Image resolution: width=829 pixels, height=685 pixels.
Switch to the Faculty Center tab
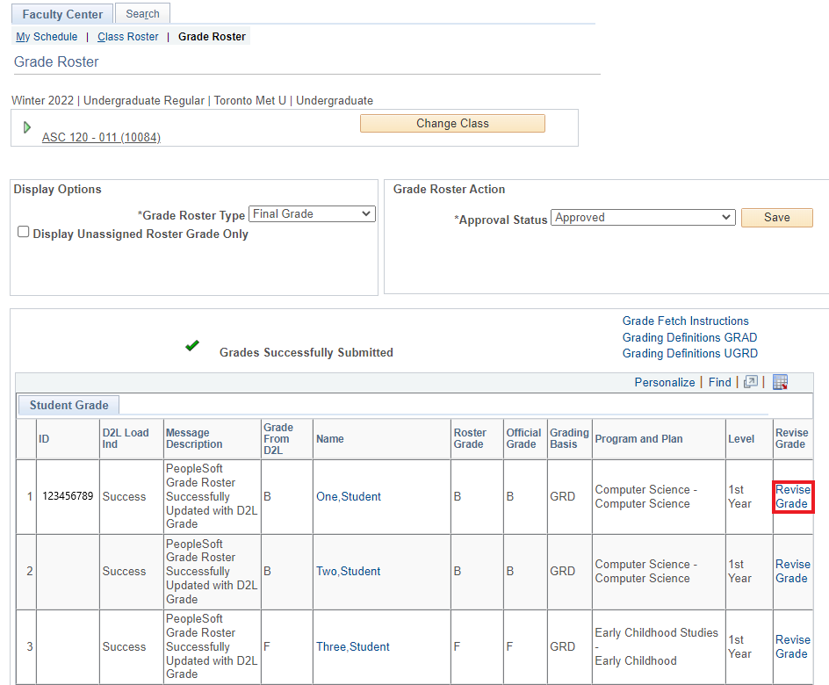[x=62, y=14]
